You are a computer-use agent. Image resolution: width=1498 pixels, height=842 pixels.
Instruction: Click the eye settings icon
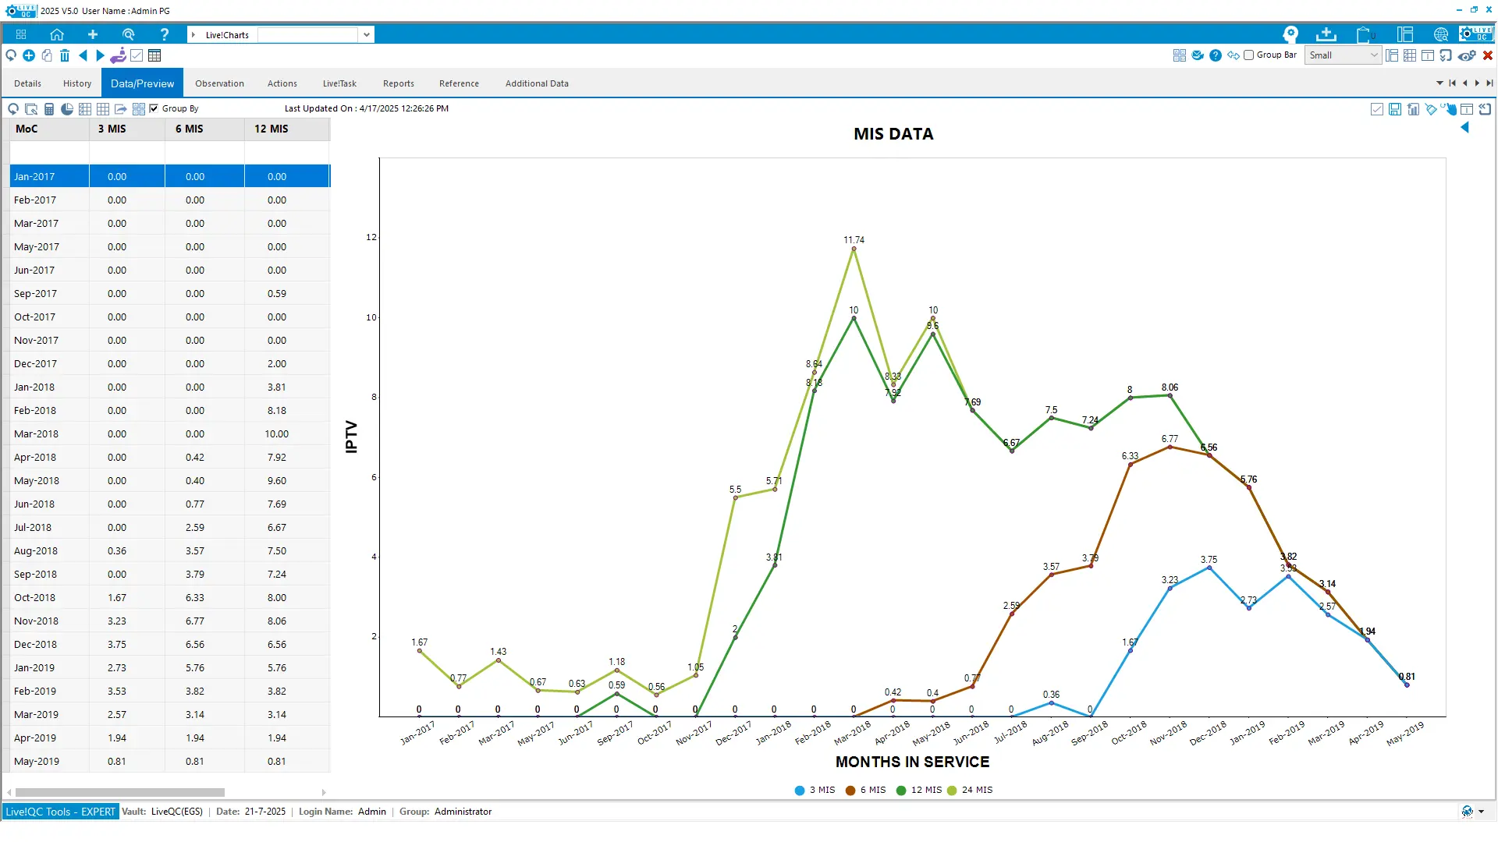[1467, 55]
